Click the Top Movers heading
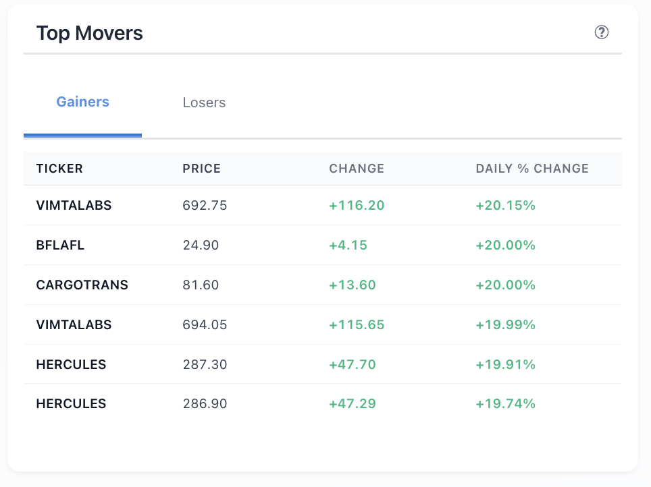This screenshot has width=651, height=487. [x=89, y=33]
